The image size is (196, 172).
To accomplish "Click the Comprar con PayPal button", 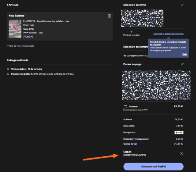I will tap(153, 167).
